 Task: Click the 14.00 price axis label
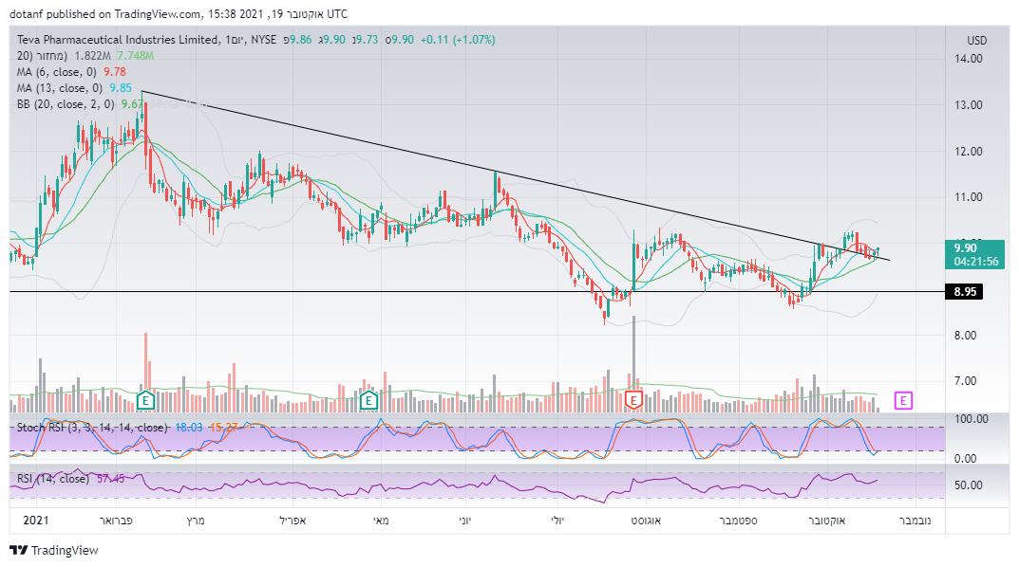click(x=969, y=59)
